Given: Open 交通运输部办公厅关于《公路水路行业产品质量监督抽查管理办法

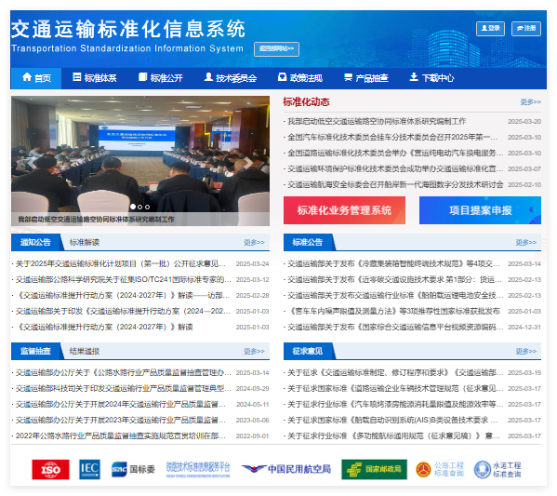Looking at the screenshot, I should point(123,372).
